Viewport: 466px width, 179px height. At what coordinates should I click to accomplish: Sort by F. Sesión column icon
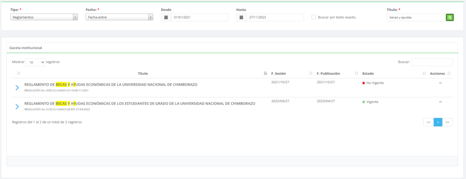coord(311,73)
